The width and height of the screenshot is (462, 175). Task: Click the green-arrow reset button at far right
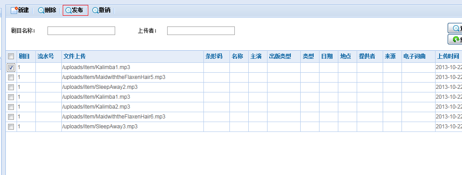455,39
